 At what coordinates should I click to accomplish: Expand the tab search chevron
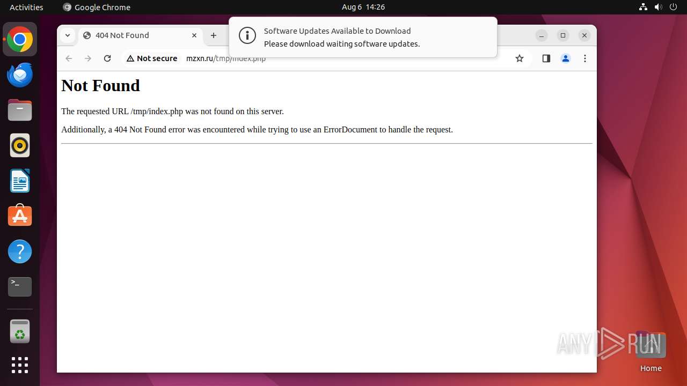point(67,35)
